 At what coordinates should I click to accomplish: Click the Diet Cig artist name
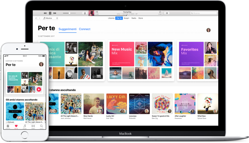(155, 118)
